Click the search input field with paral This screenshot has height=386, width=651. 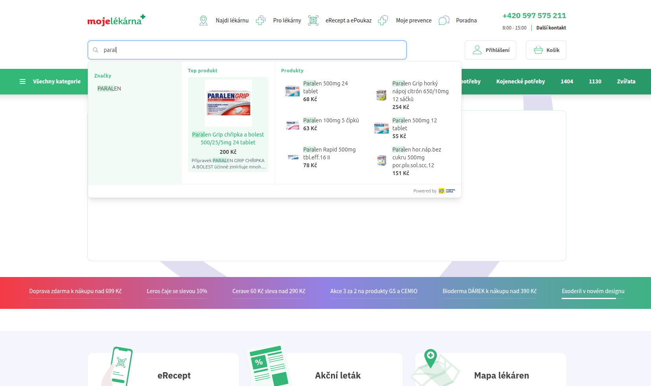click(247, 50)
